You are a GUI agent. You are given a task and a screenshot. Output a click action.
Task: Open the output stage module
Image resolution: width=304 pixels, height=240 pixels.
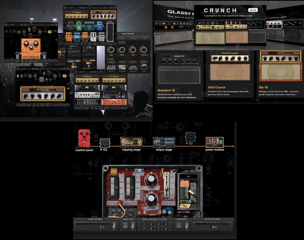click(x=164, y=142)
